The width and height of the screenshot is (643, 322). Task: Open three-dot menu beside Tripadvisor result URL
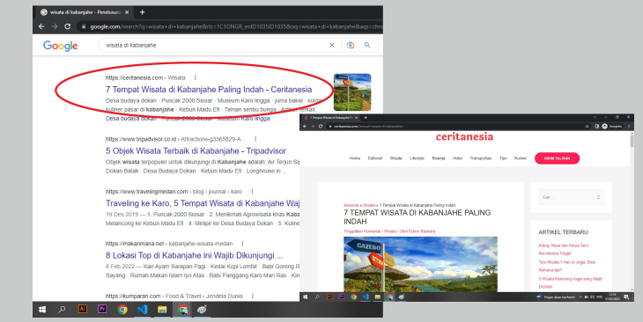(x=255, y=139)
